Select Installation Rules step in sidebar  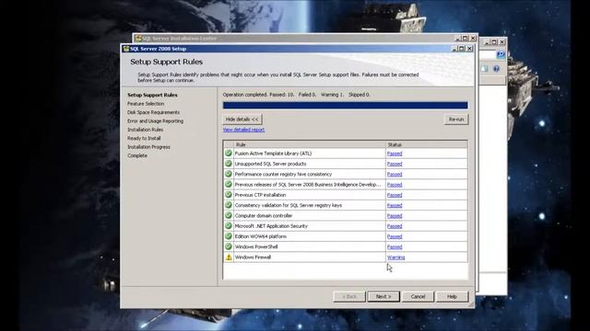click(146, 130)
